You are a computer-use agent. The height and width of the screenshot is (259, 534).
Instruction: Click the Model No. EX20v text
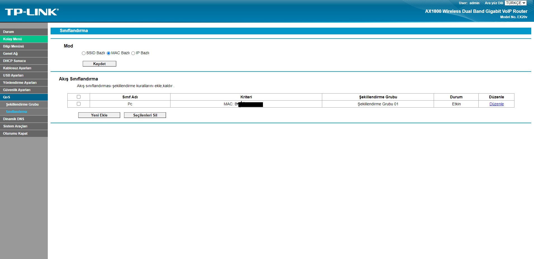click(x=514, y=17)
